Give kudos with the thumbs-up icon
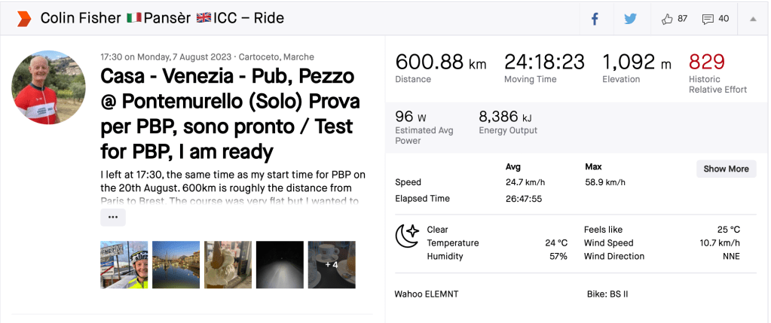Screen dimensions: 771x323 point(667,19)
